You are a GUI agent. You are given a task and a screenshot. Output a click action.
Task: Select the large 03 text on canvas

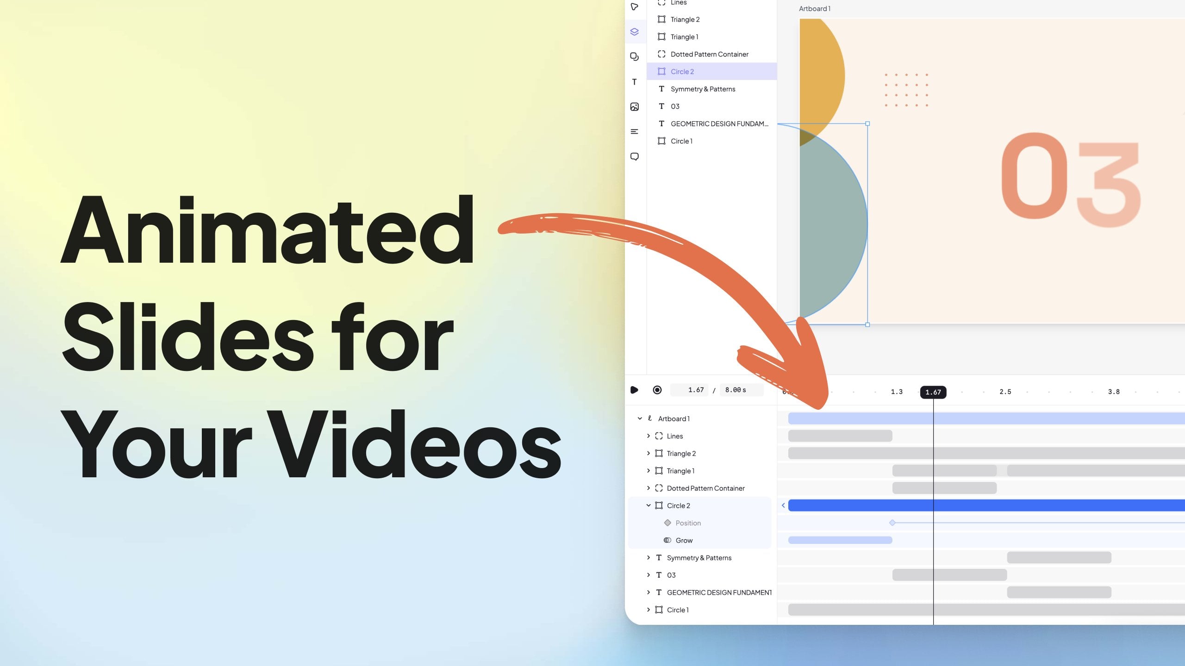click(1071, 181)
